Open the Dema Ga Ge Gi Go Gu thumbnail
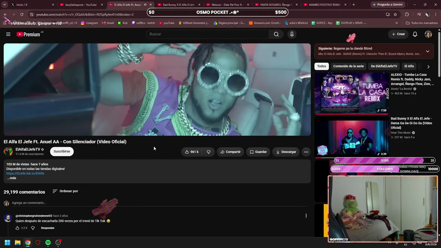Image resolution: width=441 pixels, height=248 pixels. 351,137
